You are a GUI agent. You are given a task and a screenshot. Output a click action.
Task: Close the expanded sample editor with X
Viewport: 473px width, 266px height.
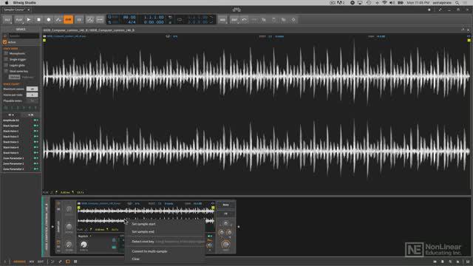tap(469, 30)
